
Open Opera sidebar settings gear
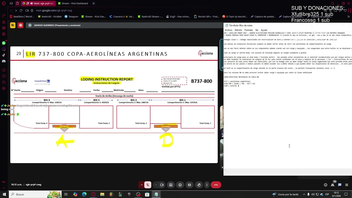(x=4, y=88)
